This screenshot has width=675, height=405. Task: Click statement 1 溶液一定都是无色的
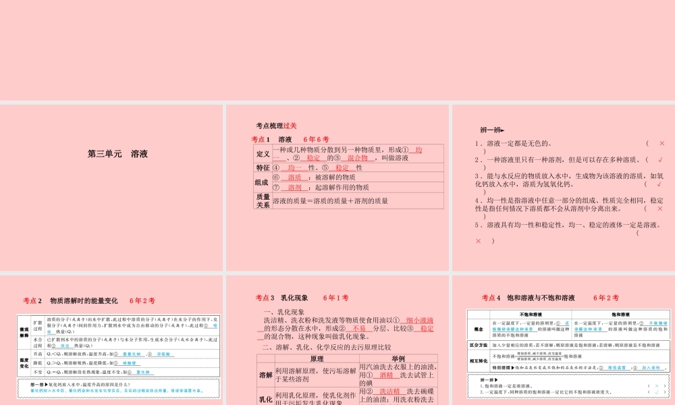pyautogui.click(x=570, y=147)
